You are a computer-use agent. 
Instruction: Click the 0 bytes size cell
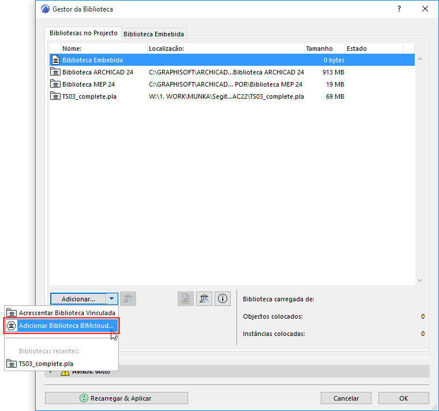[x=334, y=60]
